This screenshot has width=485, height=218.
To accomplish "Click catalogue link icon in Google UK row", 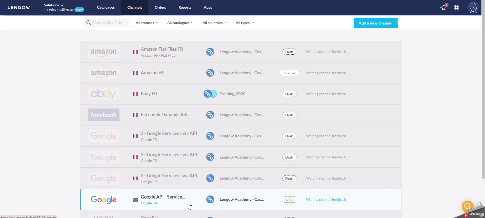I will (210, 200).
